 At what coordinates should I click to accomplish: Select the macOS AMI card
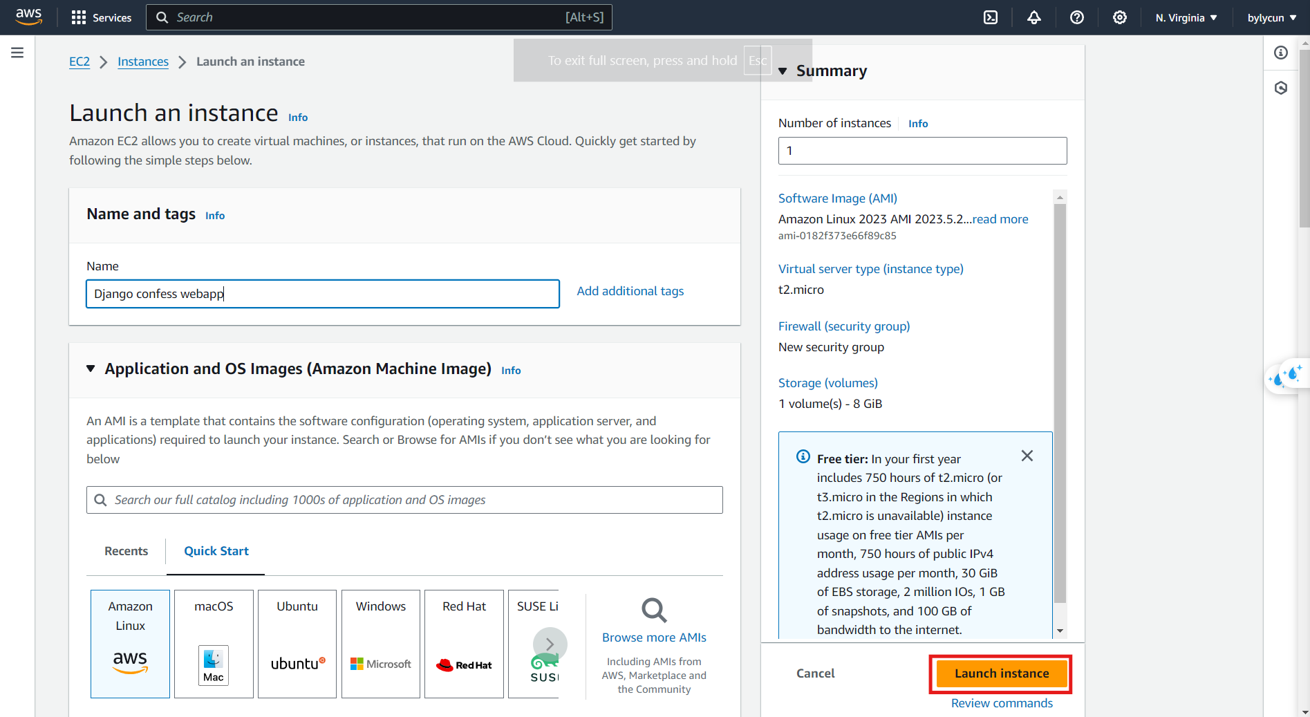click(x=214, y=644)
